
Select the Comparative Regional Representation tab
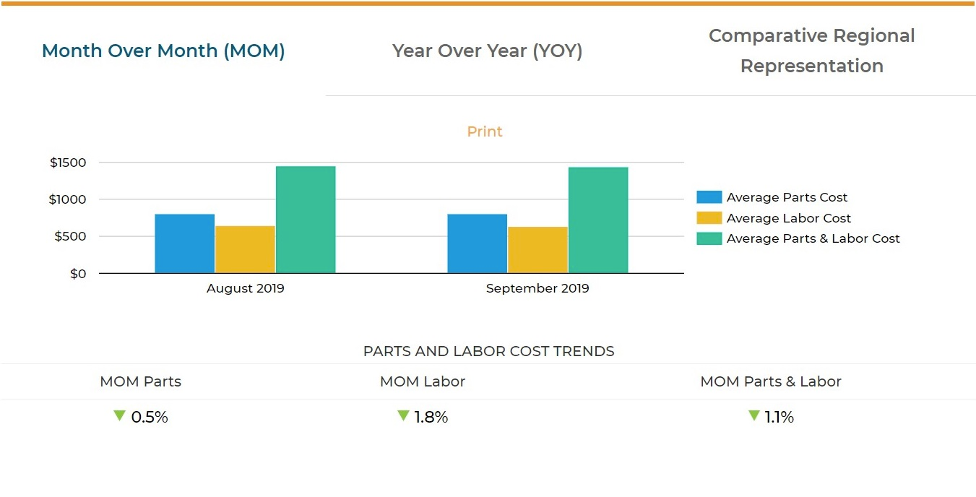(x=811, y=51)
